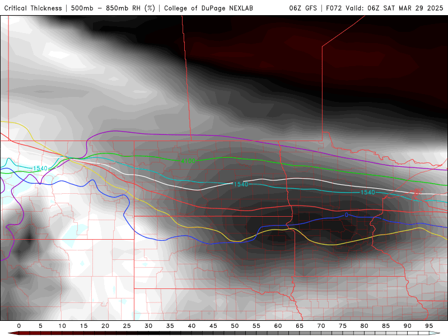This screenshot has width=448, height=336.
Task: Click the green '4100' contour label
Action: pos(188,161)
